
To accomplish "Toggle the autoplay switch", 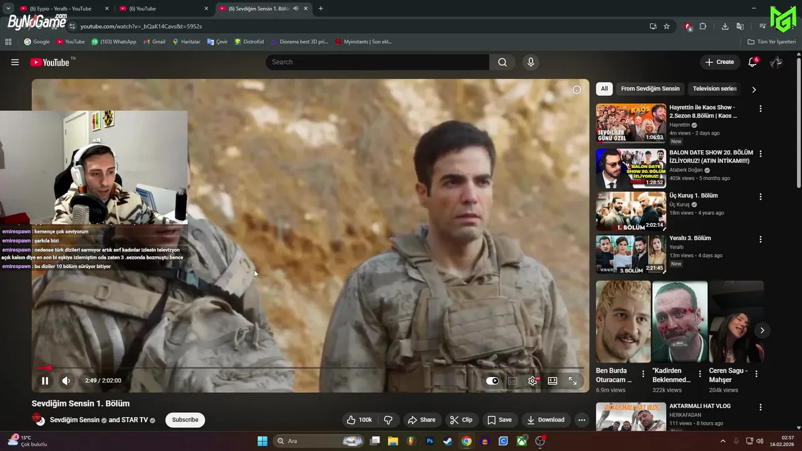I will tap(492, 380).
